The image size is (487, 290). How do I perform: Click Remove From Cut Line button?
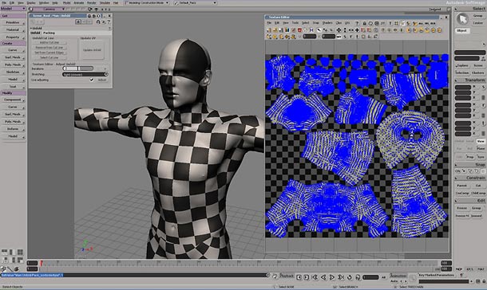pos(49,48)
